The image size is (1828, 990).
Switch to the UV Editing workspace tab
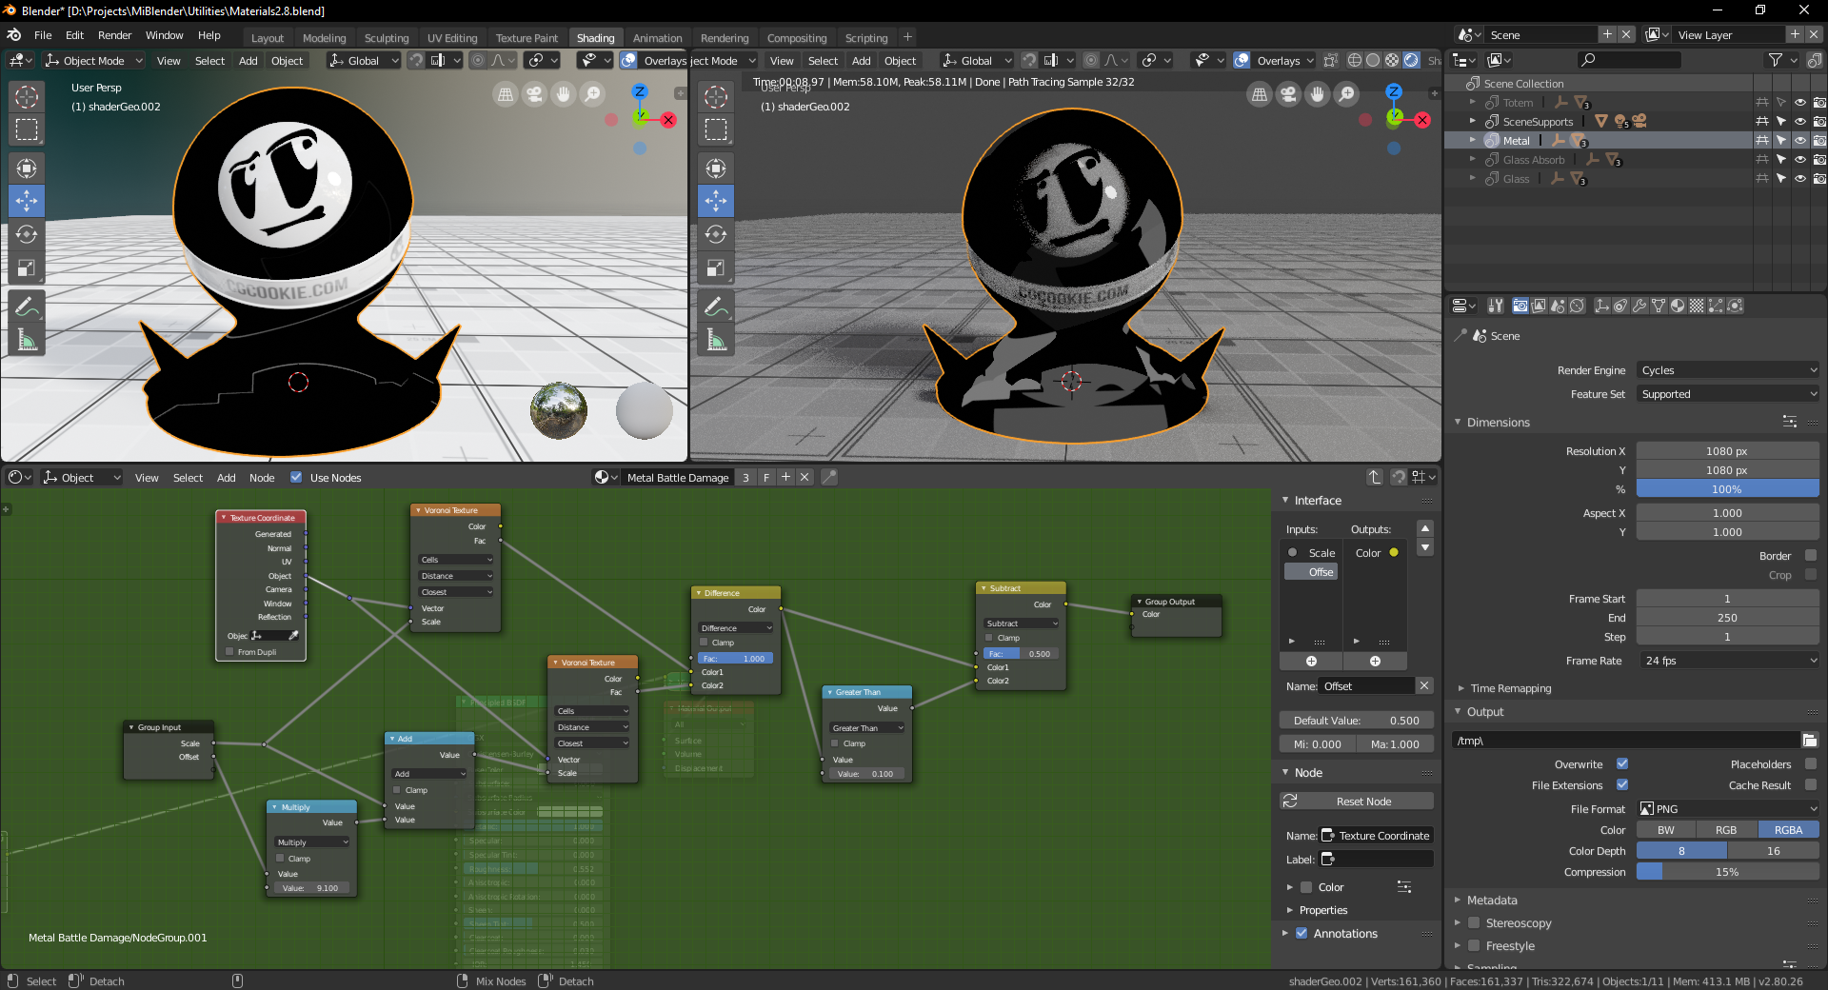click(x=452, y=38)
